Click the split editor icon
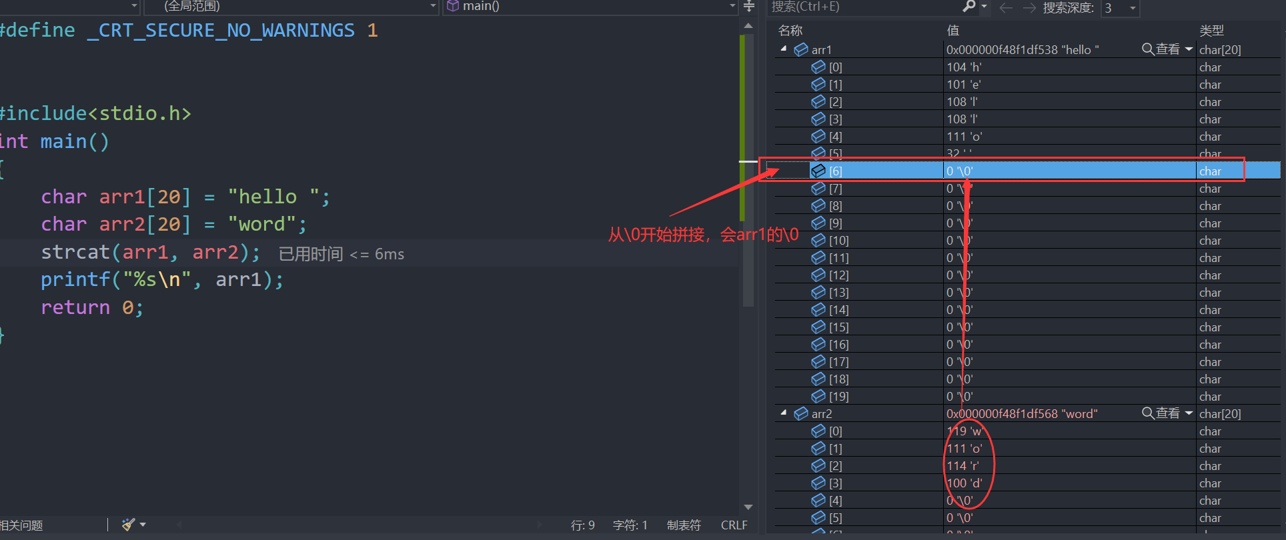 (x=748, y=6)
